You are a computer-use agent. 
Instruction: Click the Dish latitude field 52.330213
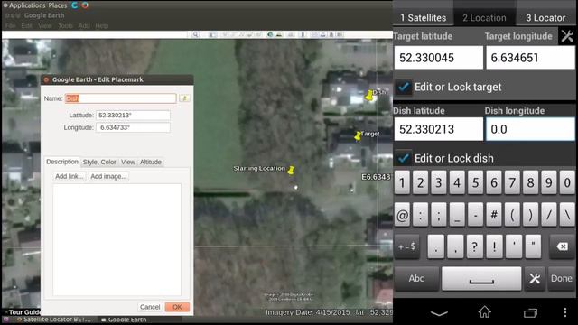tap(439, 129)
